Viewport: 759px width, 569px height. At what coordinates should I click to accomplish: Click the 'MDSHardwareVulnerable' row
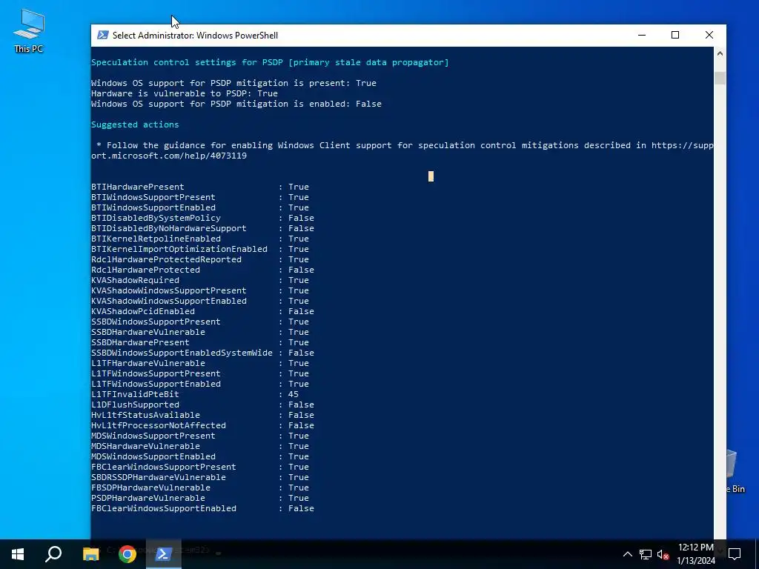(x=200, y=446)
